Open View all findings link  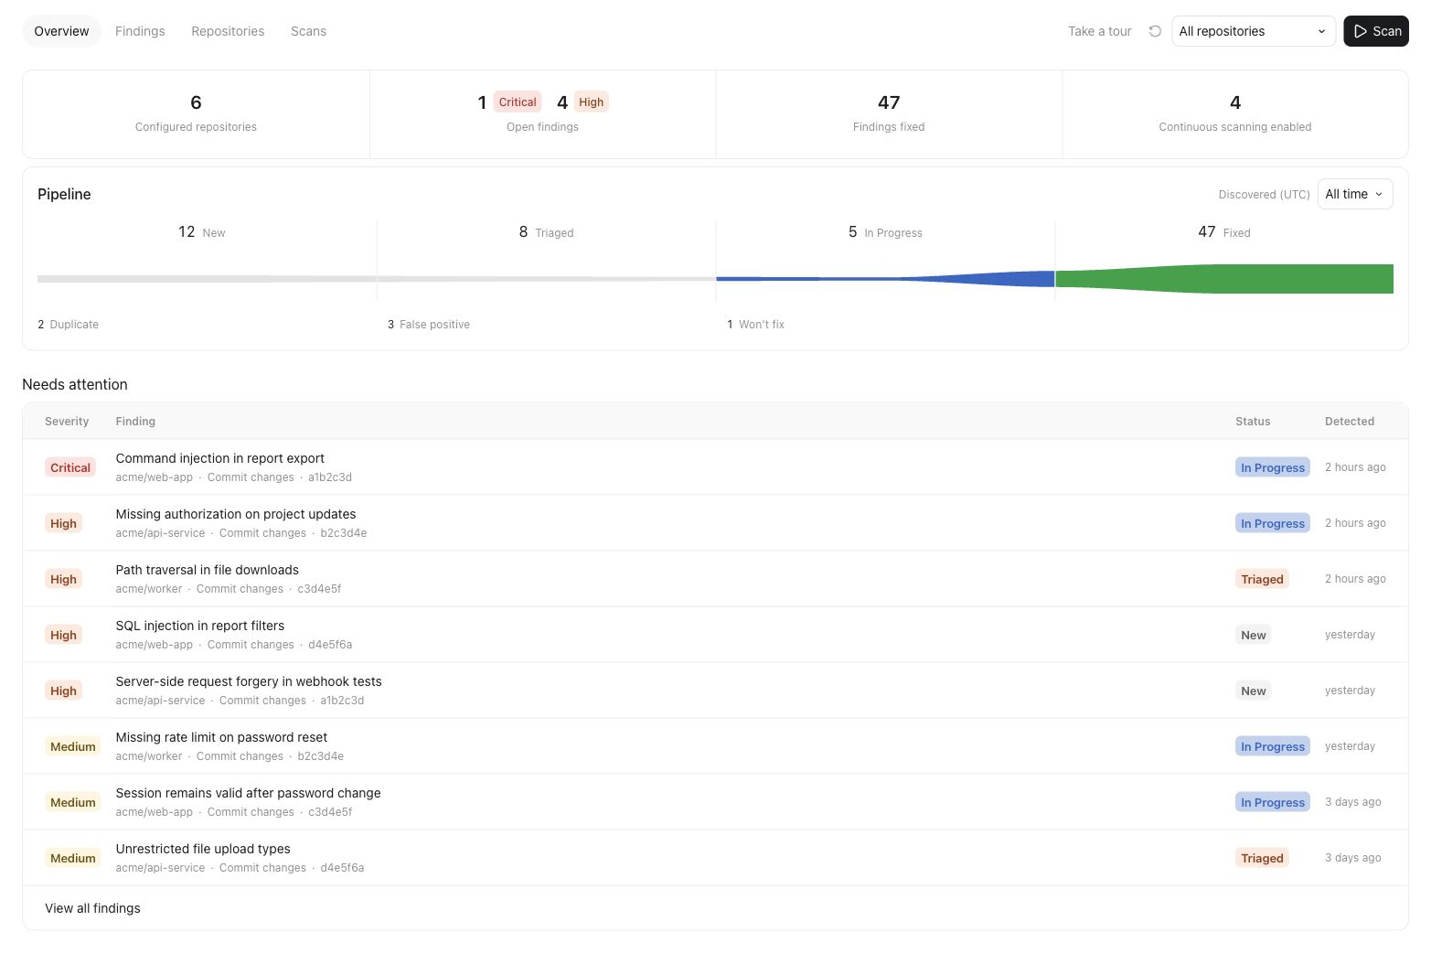point(92,908)
